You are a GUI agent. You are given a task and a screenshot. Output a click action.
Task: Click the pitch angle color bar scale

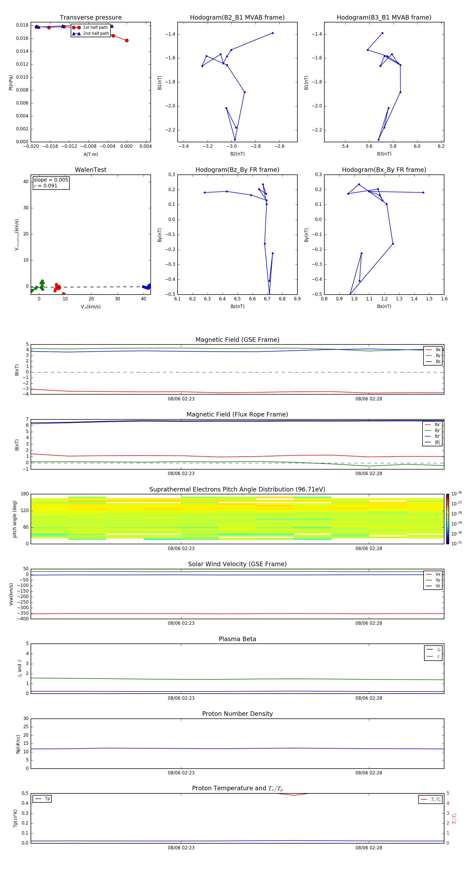[448, 519]
